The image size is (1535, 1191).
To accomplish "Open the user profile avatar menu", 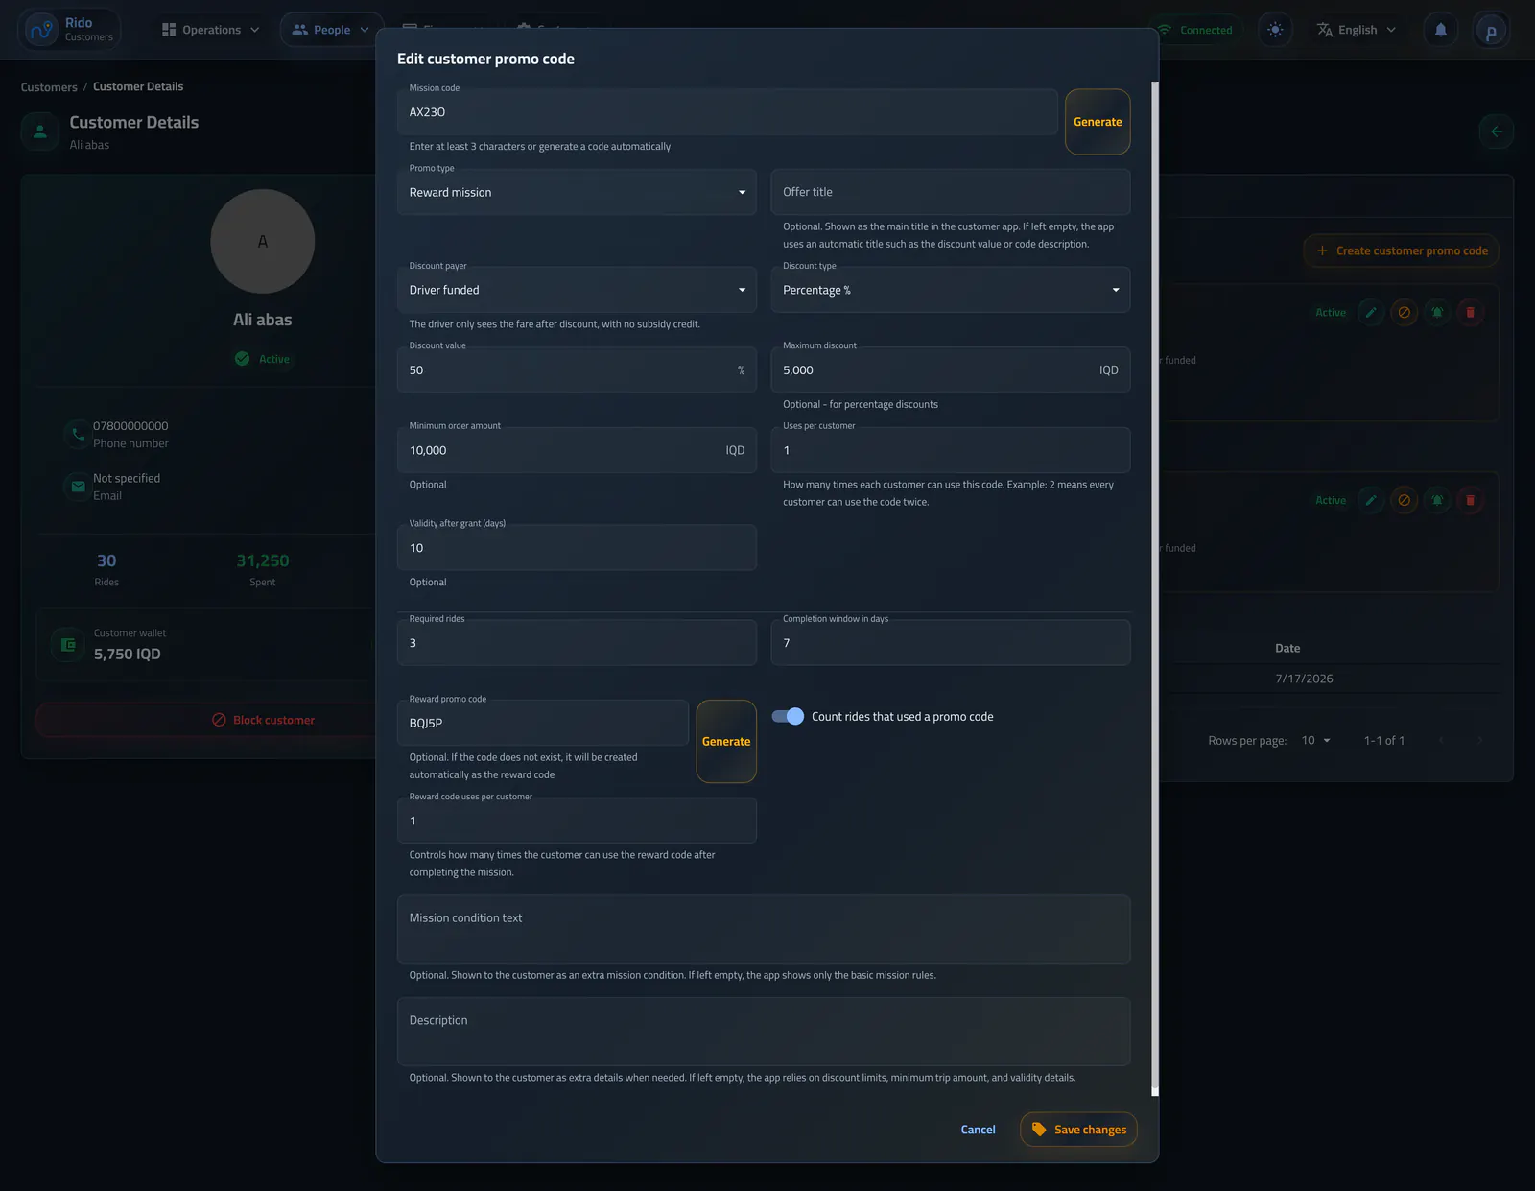I will point(1491,31).
